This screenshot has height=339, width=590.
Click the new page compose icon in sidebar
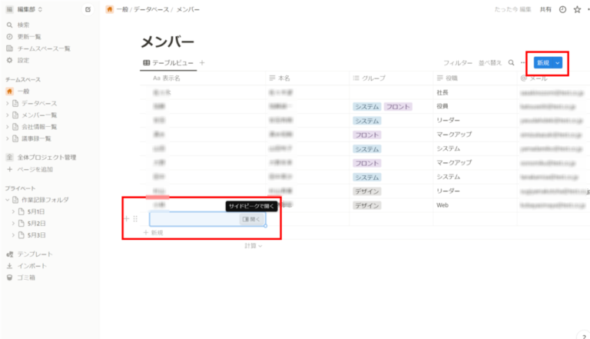pyautogui.click(x=88, y=9)
